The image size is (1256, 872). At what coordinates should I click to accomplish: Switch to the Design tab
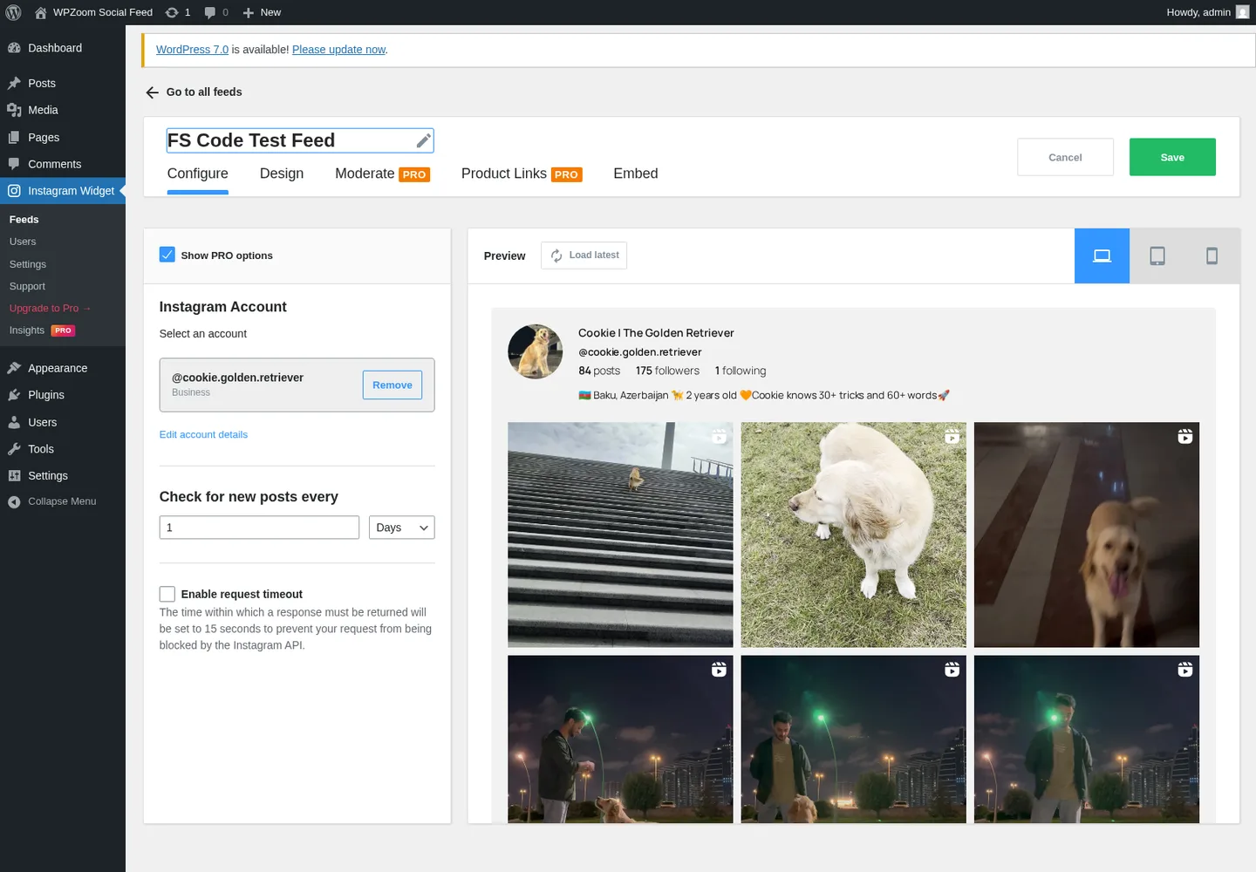coord(282,174)
